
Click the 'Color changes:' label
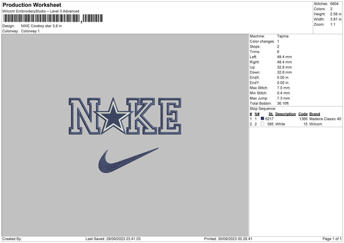point(262,41)
